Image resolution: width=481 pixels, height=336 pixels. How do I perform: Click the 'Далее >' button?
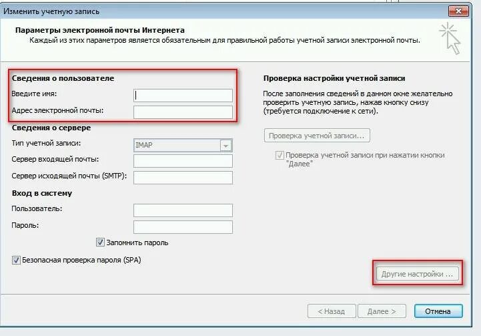[382, 311]
